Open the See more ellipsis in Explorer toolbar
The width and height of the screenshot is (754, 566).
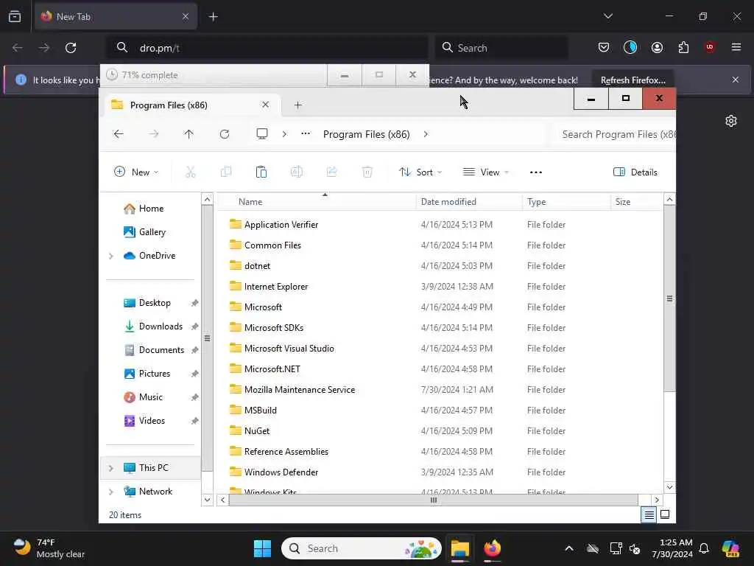pos(536,172)
